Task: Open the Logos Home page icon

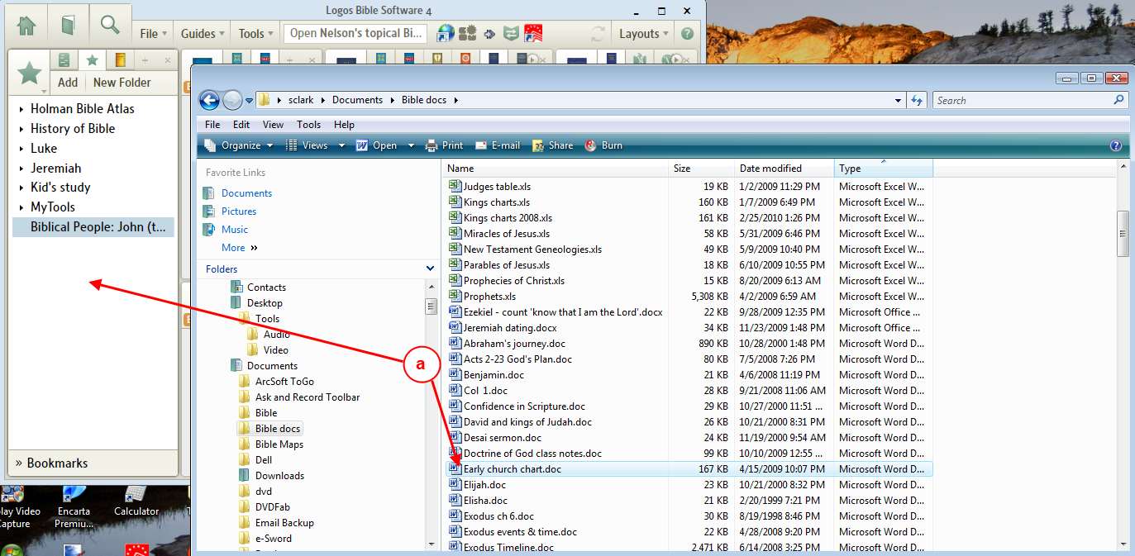Action: 26,26
